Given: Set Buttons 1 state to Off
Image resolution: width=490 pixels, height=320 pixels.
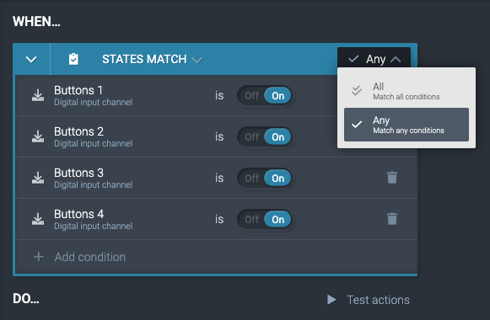Looking at the screenshot, I should click(251, 95).
